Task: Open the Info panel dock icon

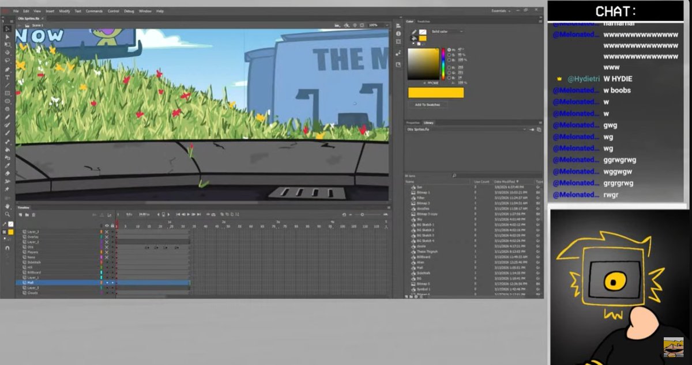Action: point(398,33)
